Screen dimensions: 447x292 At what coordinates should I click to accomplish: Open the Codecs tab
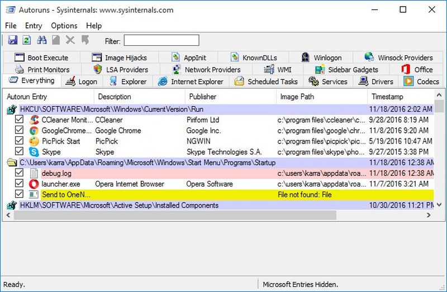[421, 82]
